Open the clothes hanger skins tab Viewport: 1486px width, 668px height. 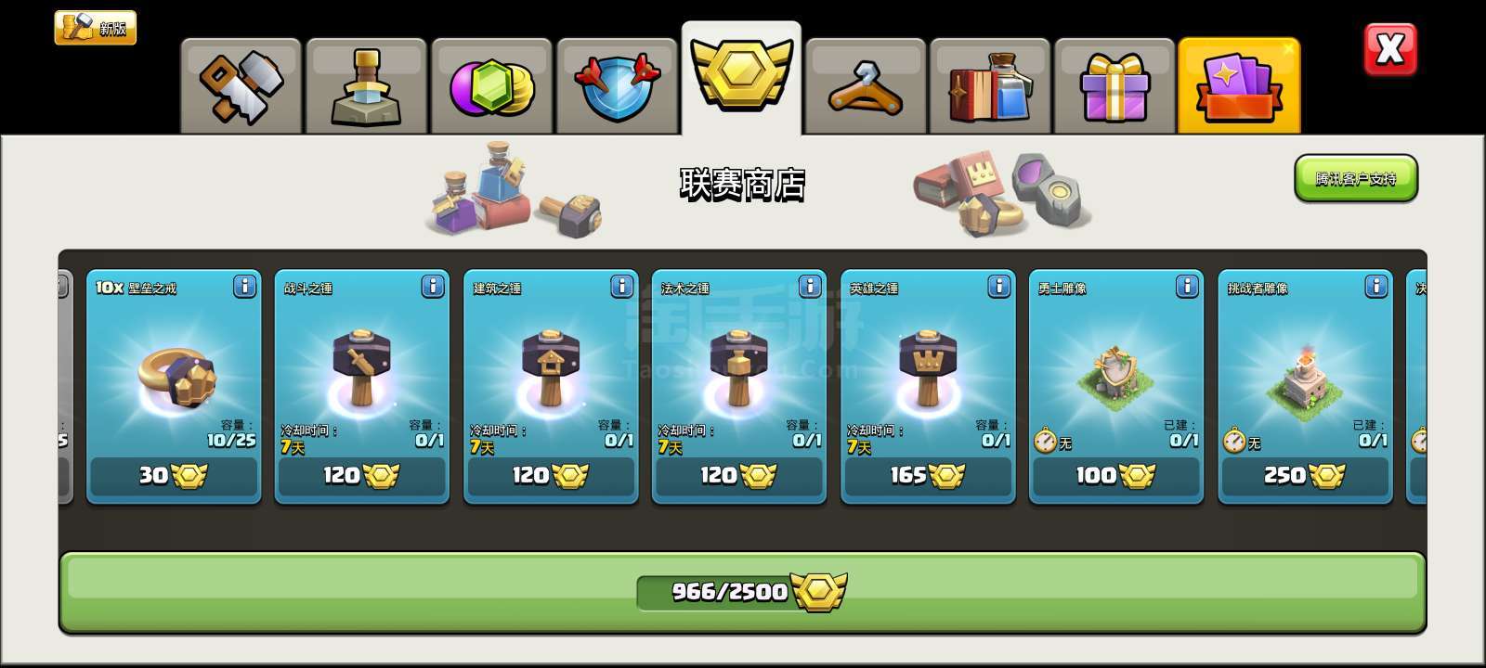tap(866, 86)
